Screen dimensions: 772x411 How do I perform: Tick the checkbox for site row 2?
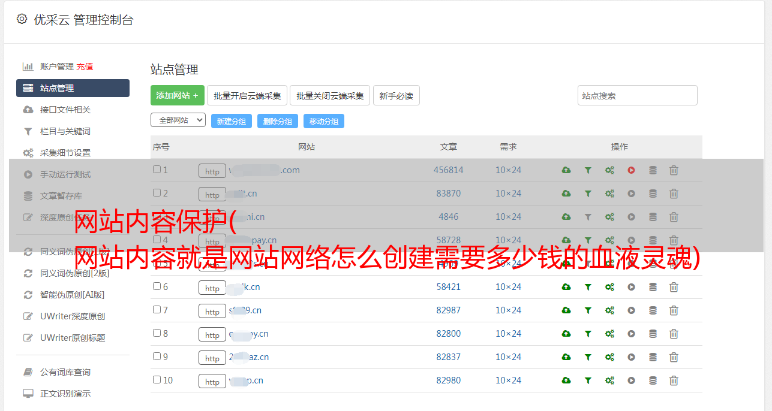(x=157, y=193)
